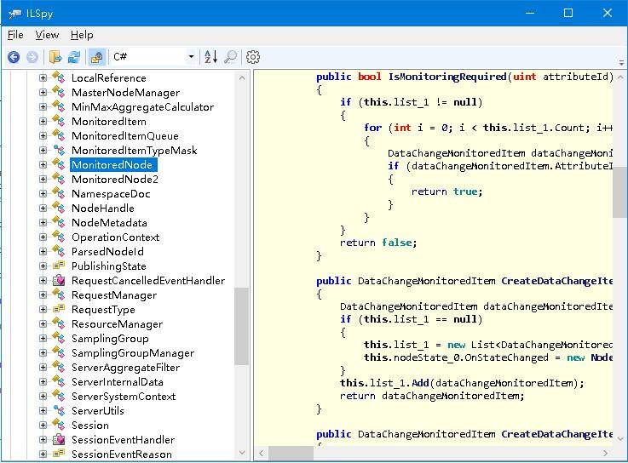Open settings gear in toolbar

(x=253, y=57)
